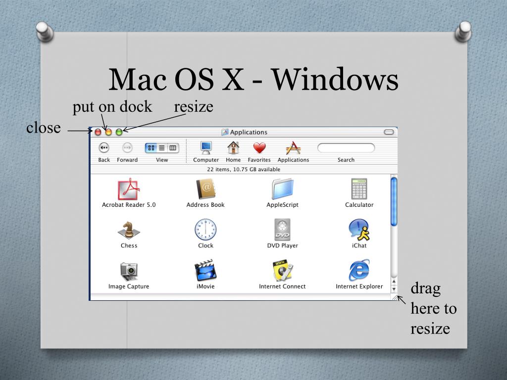Switch to icon view mode

pyautogui.click(x=151, y=148)
